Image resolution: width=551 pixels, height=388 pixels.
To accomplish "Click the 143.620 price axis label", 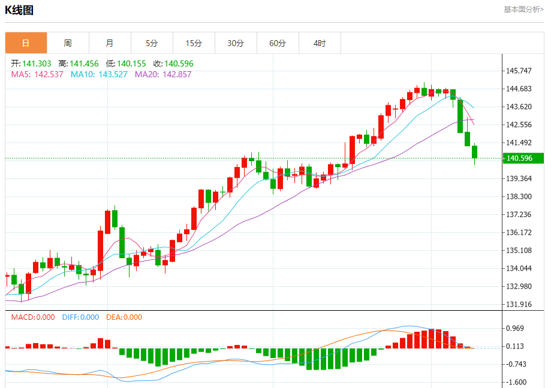I will pyautogui.click(x=519, y=107).
